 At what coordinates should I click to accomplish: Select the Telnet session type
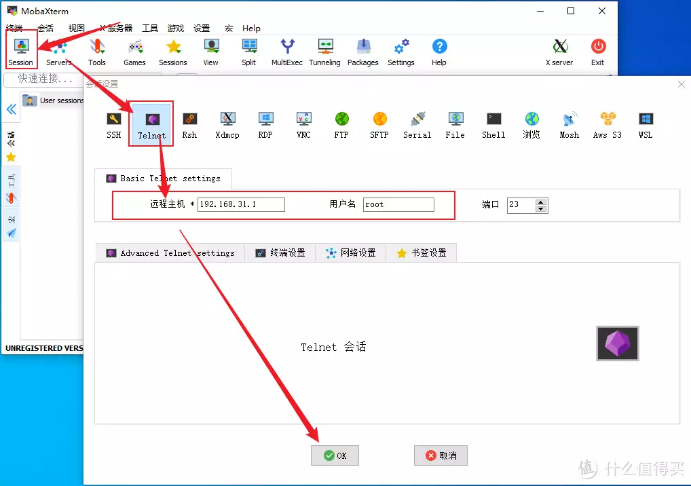pos(151,125)
